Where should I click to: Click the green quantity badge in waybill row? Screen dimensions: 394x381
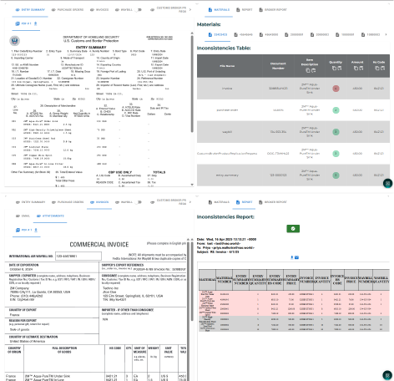click(x=336, y=132)
